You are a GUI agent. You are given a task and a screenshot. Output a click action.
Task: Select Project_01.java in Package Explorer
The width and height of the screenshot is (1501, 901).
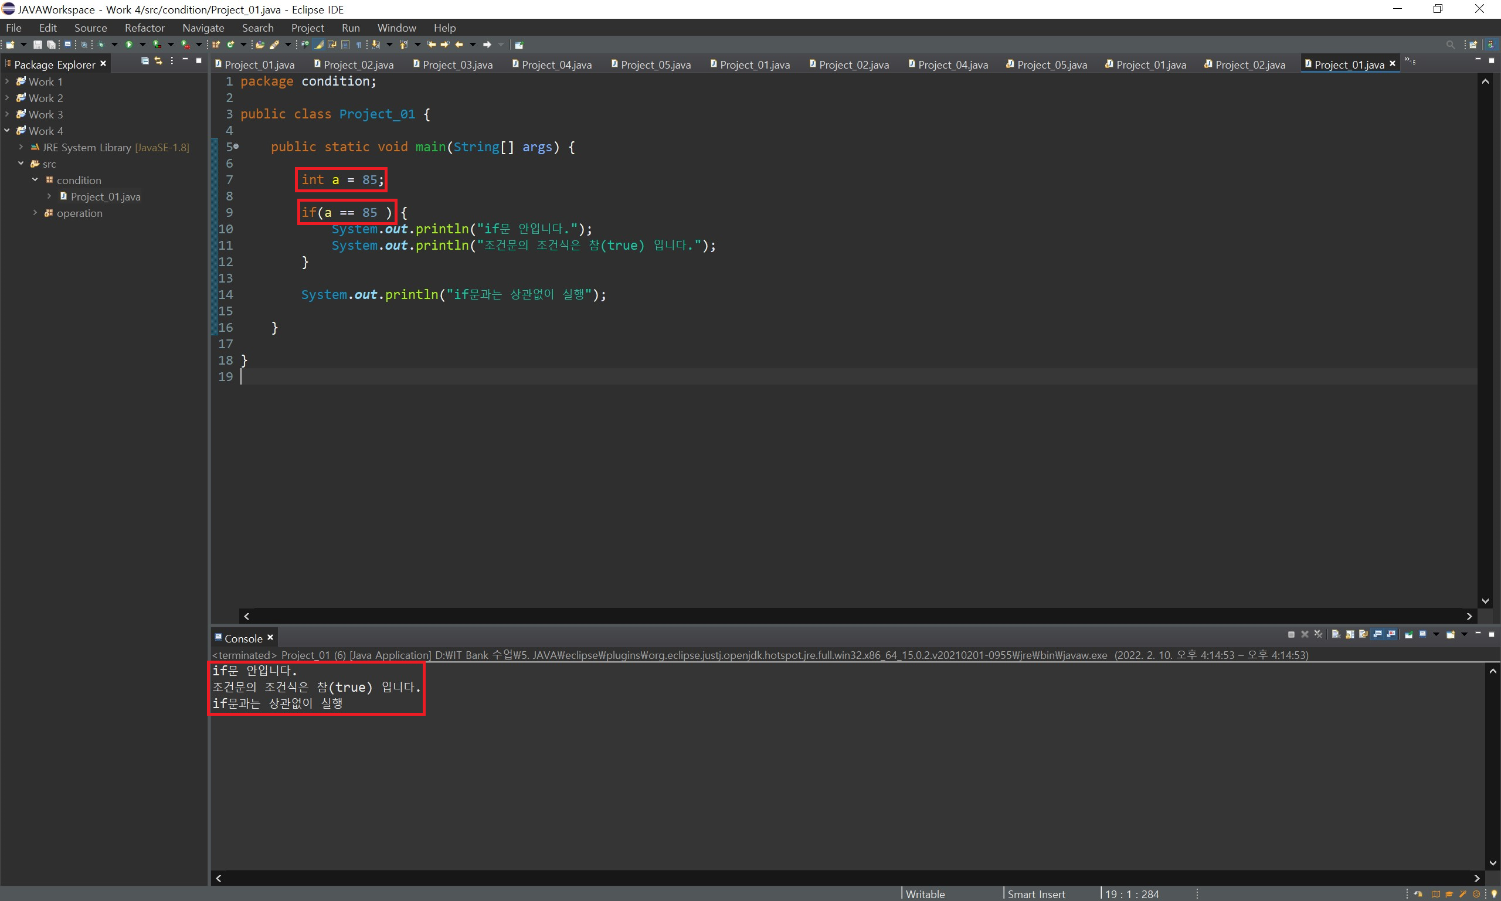(x=105, y=197)
